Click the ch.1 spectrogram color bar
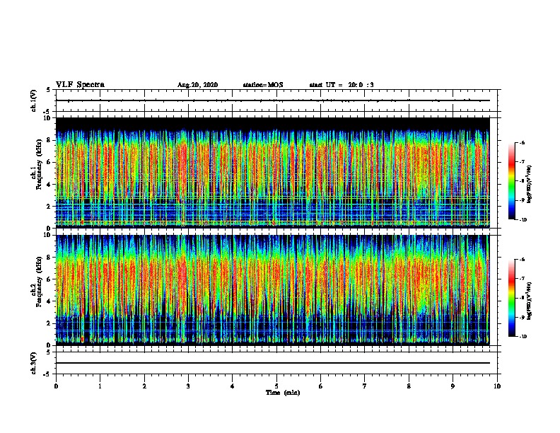The image size is (560, 433). coord(512,181)
